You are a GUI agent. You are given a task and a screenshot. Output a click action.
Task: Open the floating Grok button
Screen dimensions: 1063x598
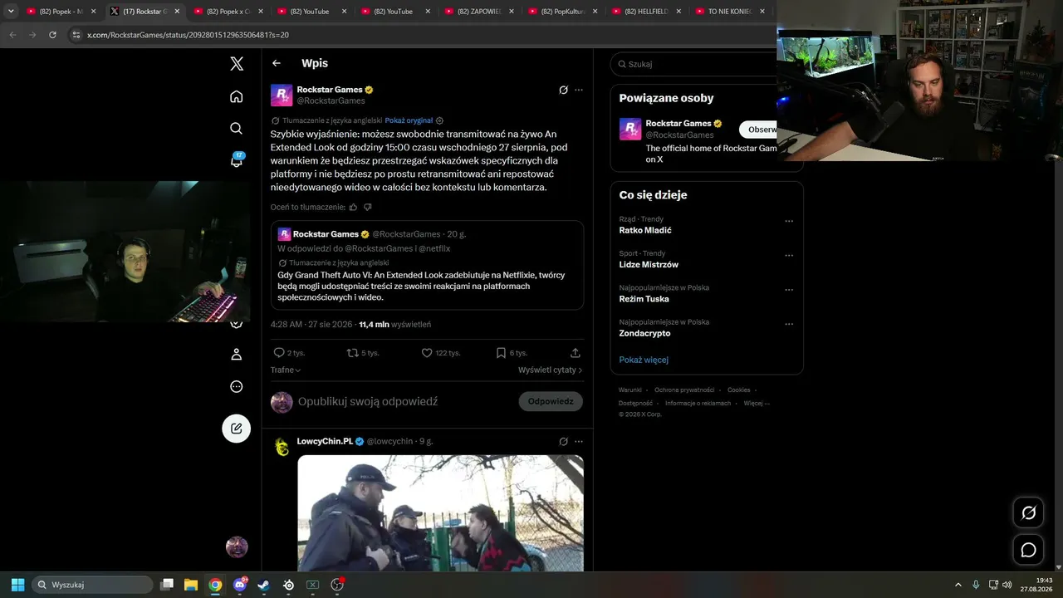point(1028,512)
